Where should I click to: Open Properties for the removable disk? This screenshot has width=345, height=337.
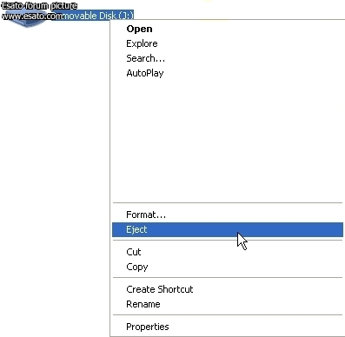pos(228,327)
